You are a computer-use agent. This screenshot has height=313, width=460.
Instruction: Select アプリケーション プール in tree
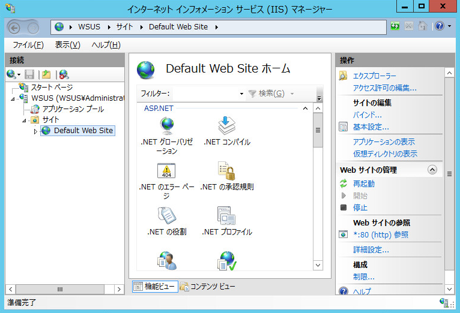click(73, 109)
